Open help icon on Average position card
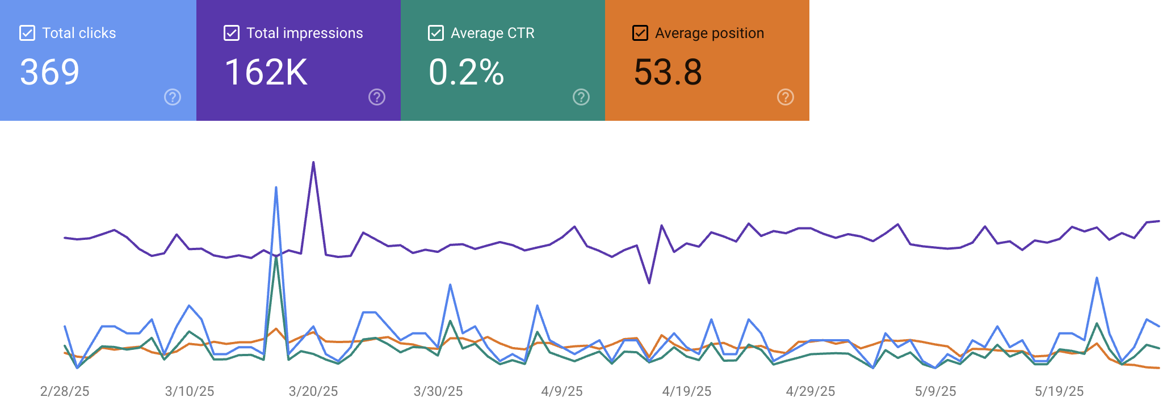Viewport: 1167px width, 414px height. [786, 97]
